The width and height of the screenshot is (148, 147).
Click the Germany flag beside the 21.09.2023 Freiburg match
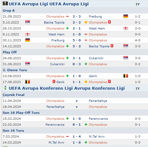click(126, 16)
